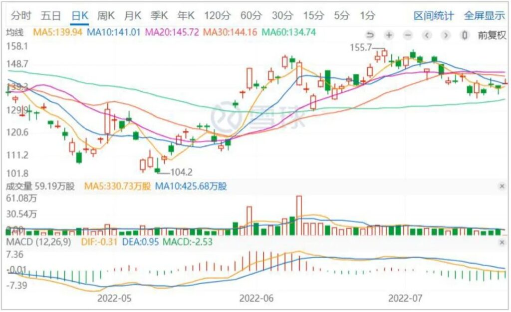
Task: Zoom in chart with plus icon
Action: [389, 35]
